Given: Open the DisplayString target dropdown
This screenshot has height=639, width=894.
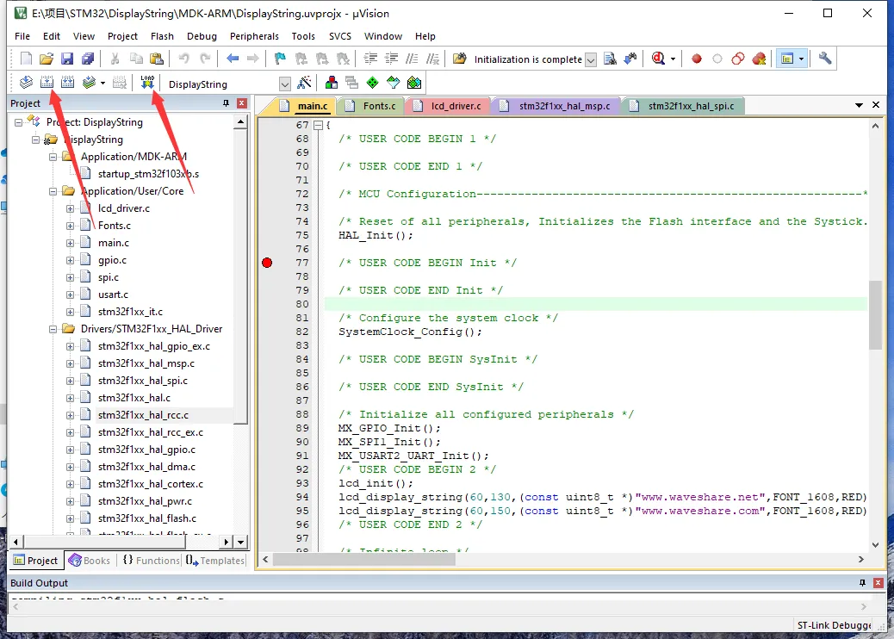Looking at the screenshot, I should coord(284,84).
